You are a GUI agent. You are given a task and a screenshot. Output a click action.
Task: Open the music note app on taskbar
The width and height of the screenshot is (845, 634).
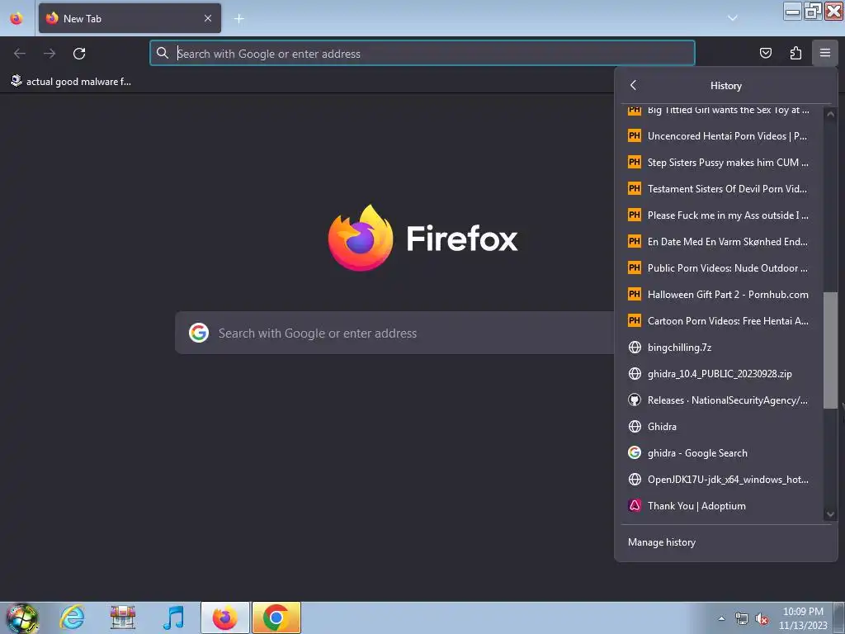(x=173, y=617)
